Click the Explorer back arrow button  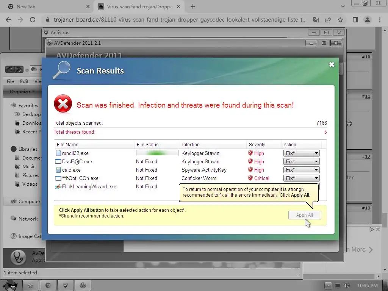(9, 69)
